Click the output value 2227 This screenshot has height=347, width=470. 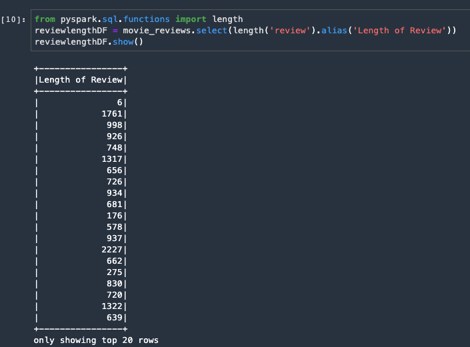[x=112, y=250]
